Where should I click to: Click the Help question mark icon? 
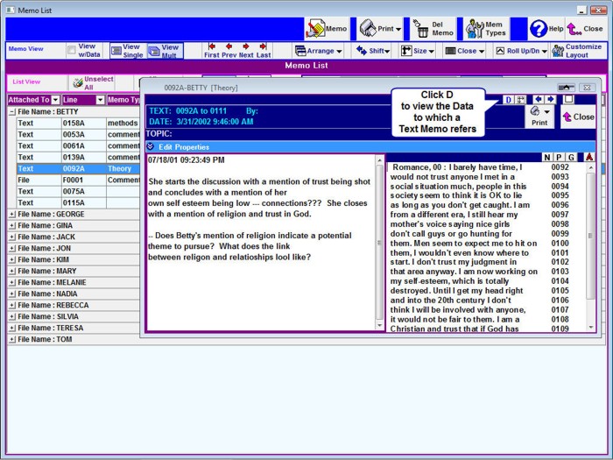click(x=539, y=29)
